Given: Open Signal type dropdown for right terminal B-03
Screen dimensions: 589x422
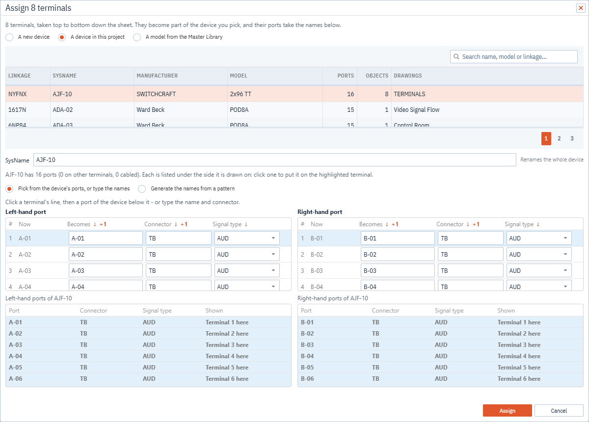Looking at the screenshot, I should tap(539, 270).
